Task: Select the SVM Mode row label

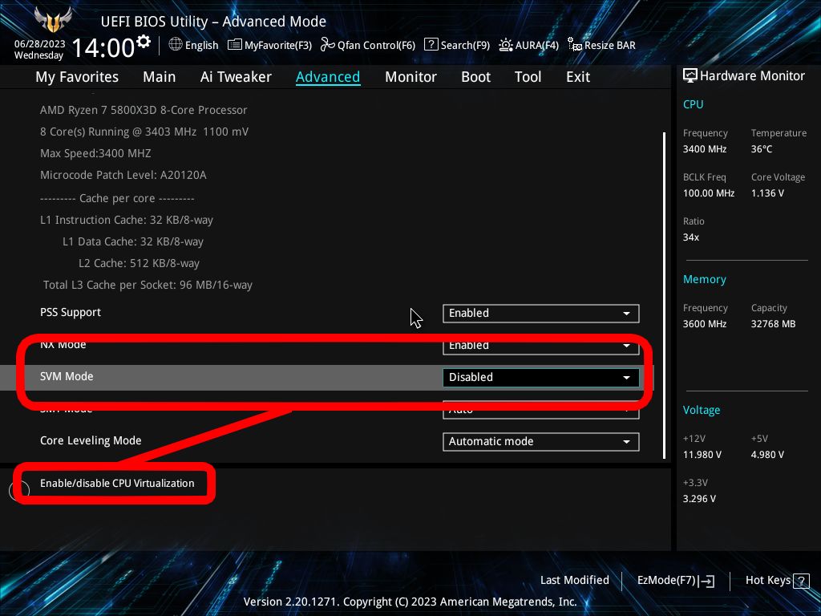Action: [67, 377]
